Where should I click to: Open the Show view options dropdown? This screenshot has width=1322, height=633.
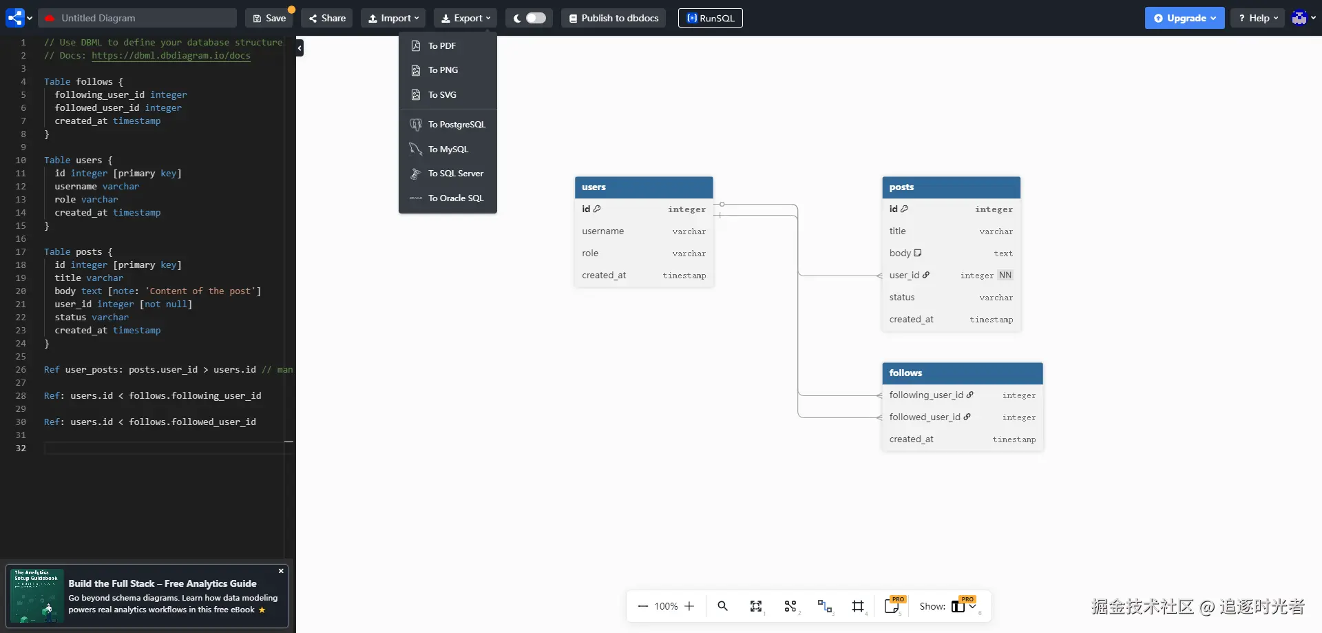[x=964, y=606]
